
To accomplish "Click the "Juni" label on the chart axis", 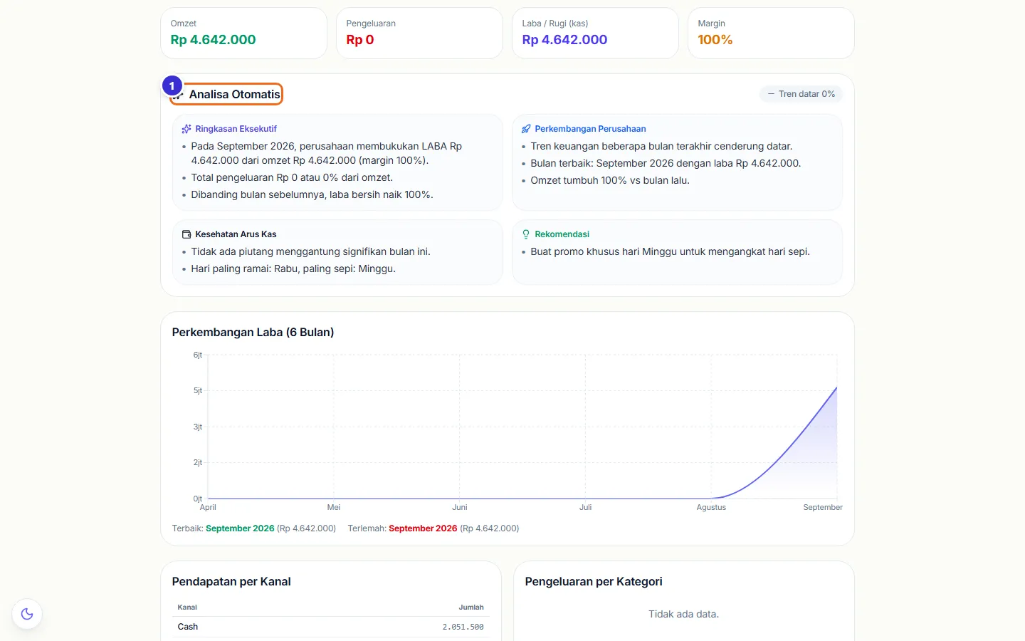I will coord(460,507).
